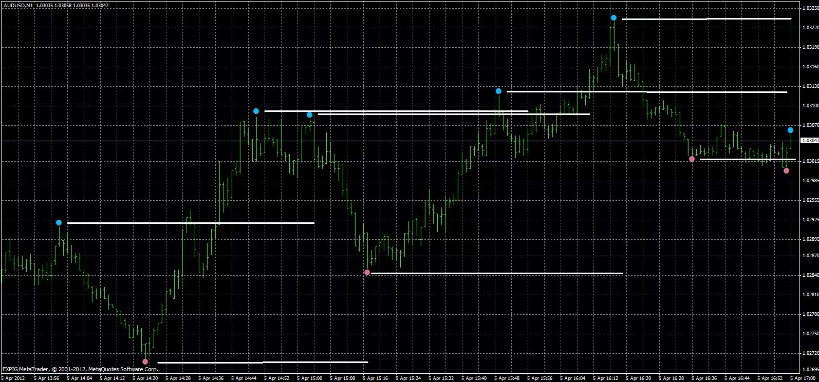
Task: Click the 1.02780 price scale label
Action: pyautogui.click(x=810, y=314)
